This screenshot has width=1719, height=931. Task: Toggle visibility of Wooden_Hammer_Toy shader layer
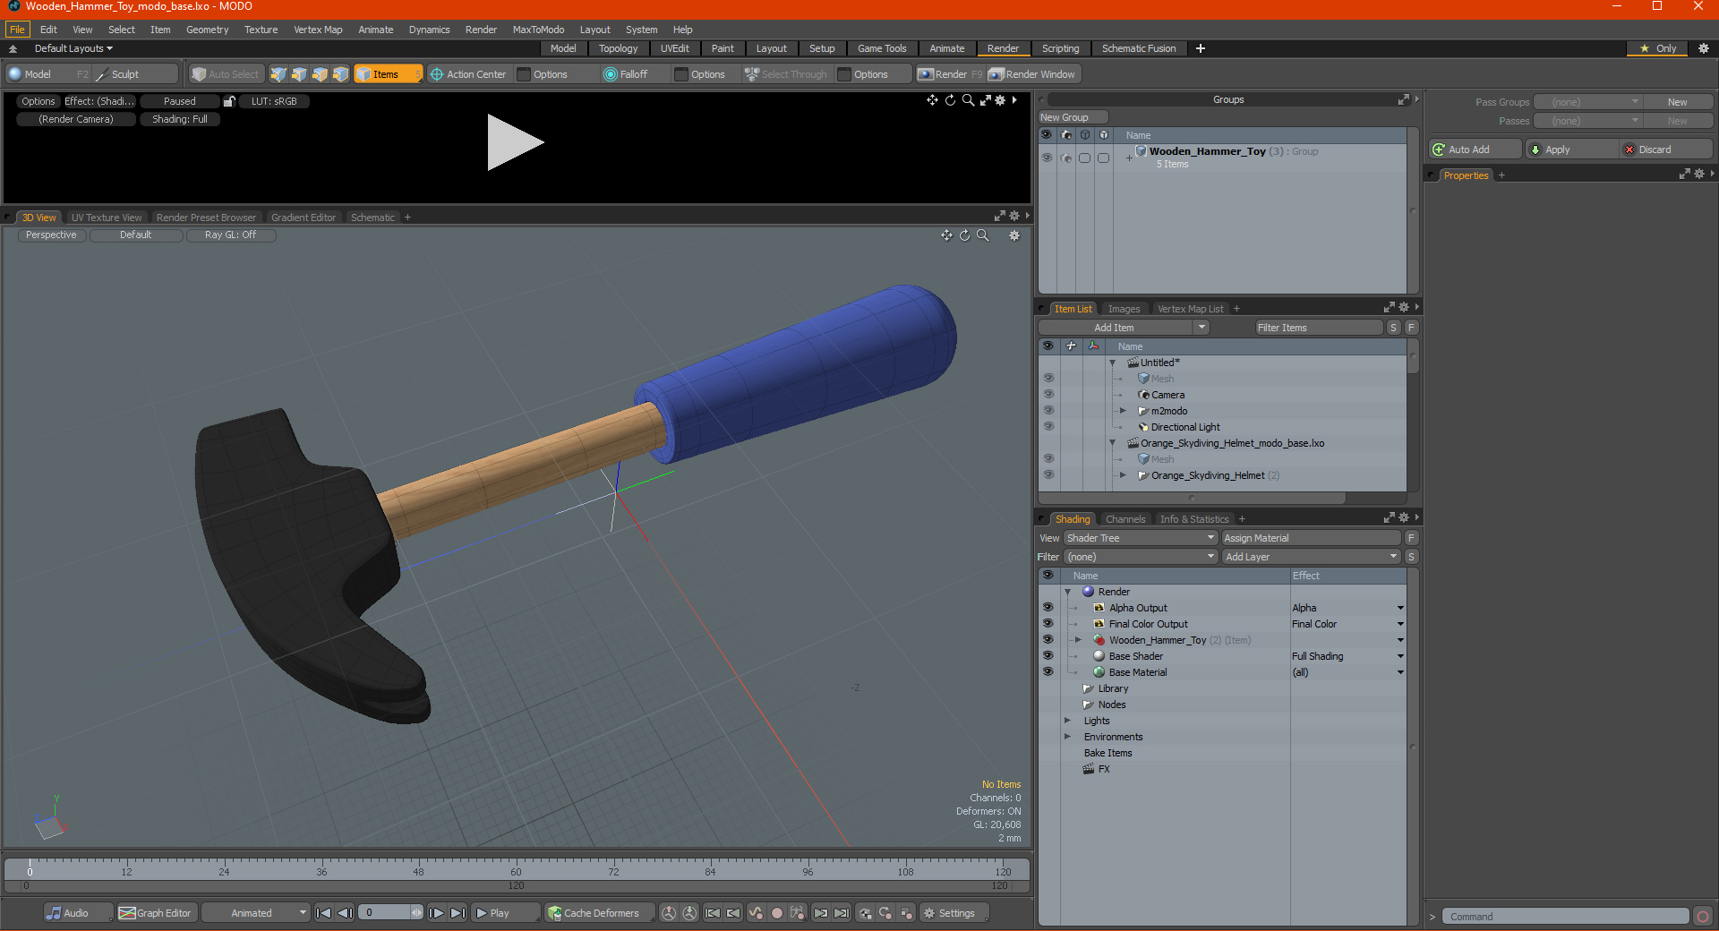pos(1048,640)
